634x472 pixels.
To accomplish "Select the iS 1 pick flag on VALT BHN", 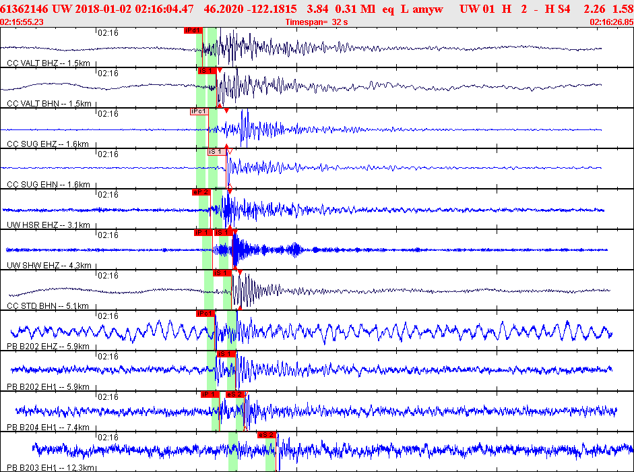I will [207, 71].
